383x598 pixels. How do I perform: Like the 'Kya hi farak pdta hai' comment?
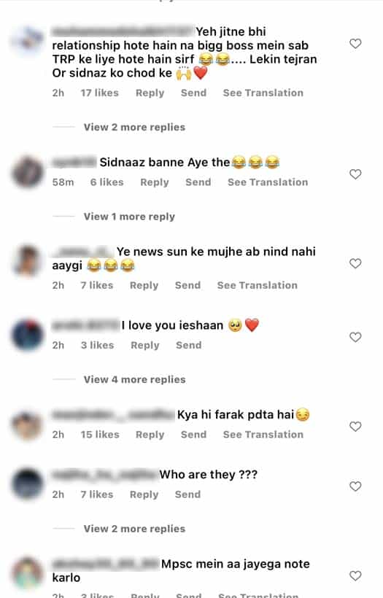click(x=355, y=427)
